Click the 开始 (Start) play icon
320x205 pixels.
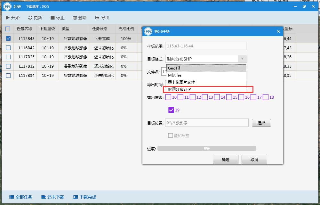pyautogui.click(x=8, y=18)
